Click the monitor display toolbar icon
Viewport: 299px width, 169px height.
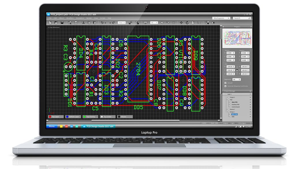click(x=145, y=23)
